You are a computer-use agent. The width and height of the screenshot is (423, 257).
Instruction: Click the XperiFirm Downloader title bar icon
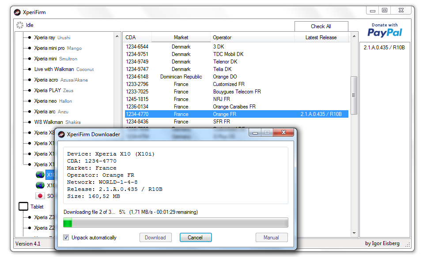click(x=61, y=134)
